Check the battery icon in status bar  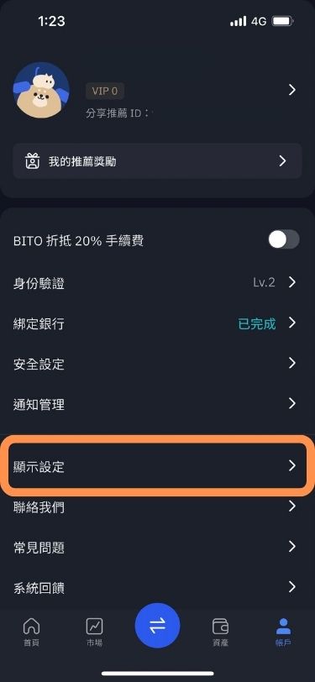(x=283, y=21)
